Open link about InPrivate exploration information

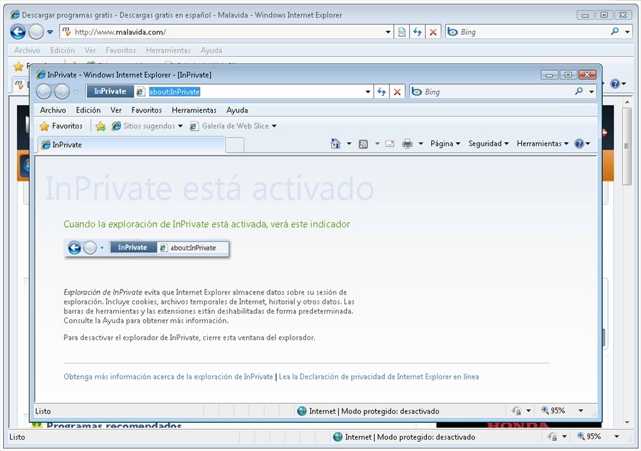tap(168, 376)
